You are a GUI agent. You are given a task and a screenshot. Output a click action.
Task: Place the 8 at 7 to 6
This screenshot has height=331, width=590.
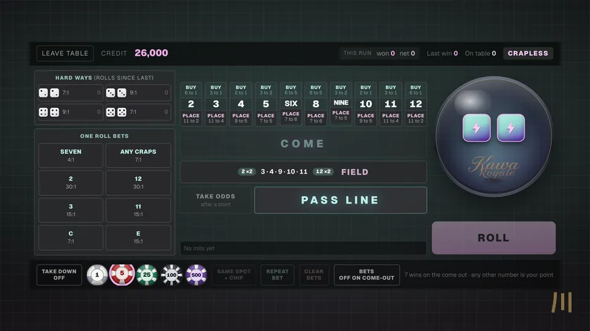[316, 118]
